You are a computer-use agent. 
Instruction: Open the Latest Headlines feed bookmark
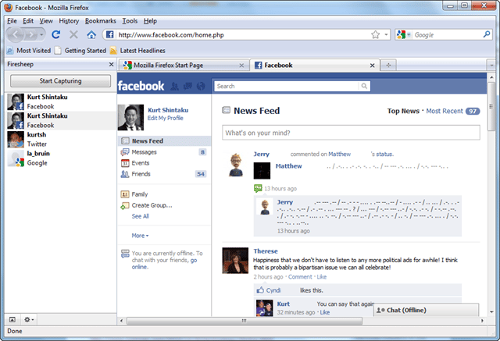click(137, 50)
